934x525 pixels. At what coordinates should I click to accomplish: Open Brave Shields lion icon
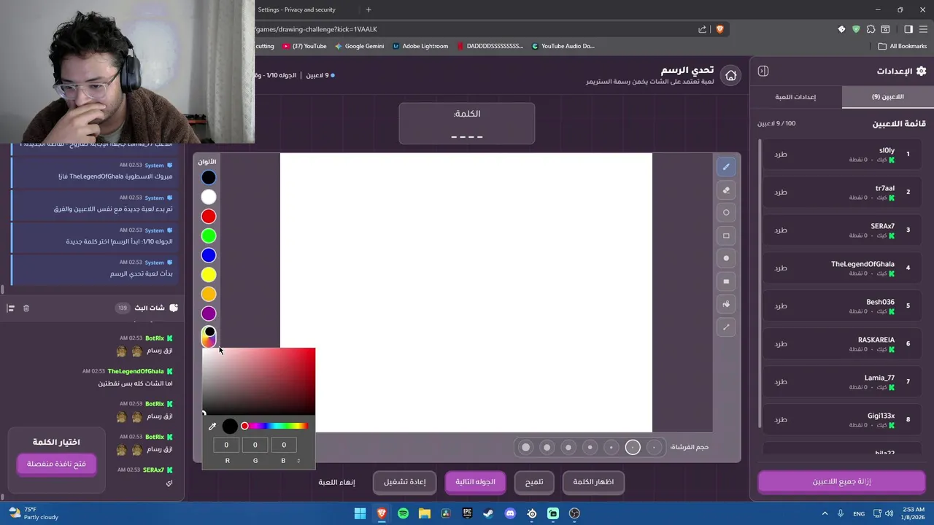point(719,29)
